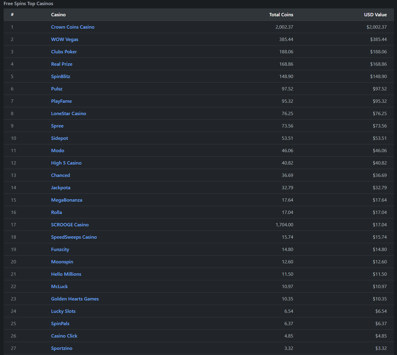Screen dimensions: 397x355
Task: Visit SpeedSweeps Casino link
Action: 74,237
